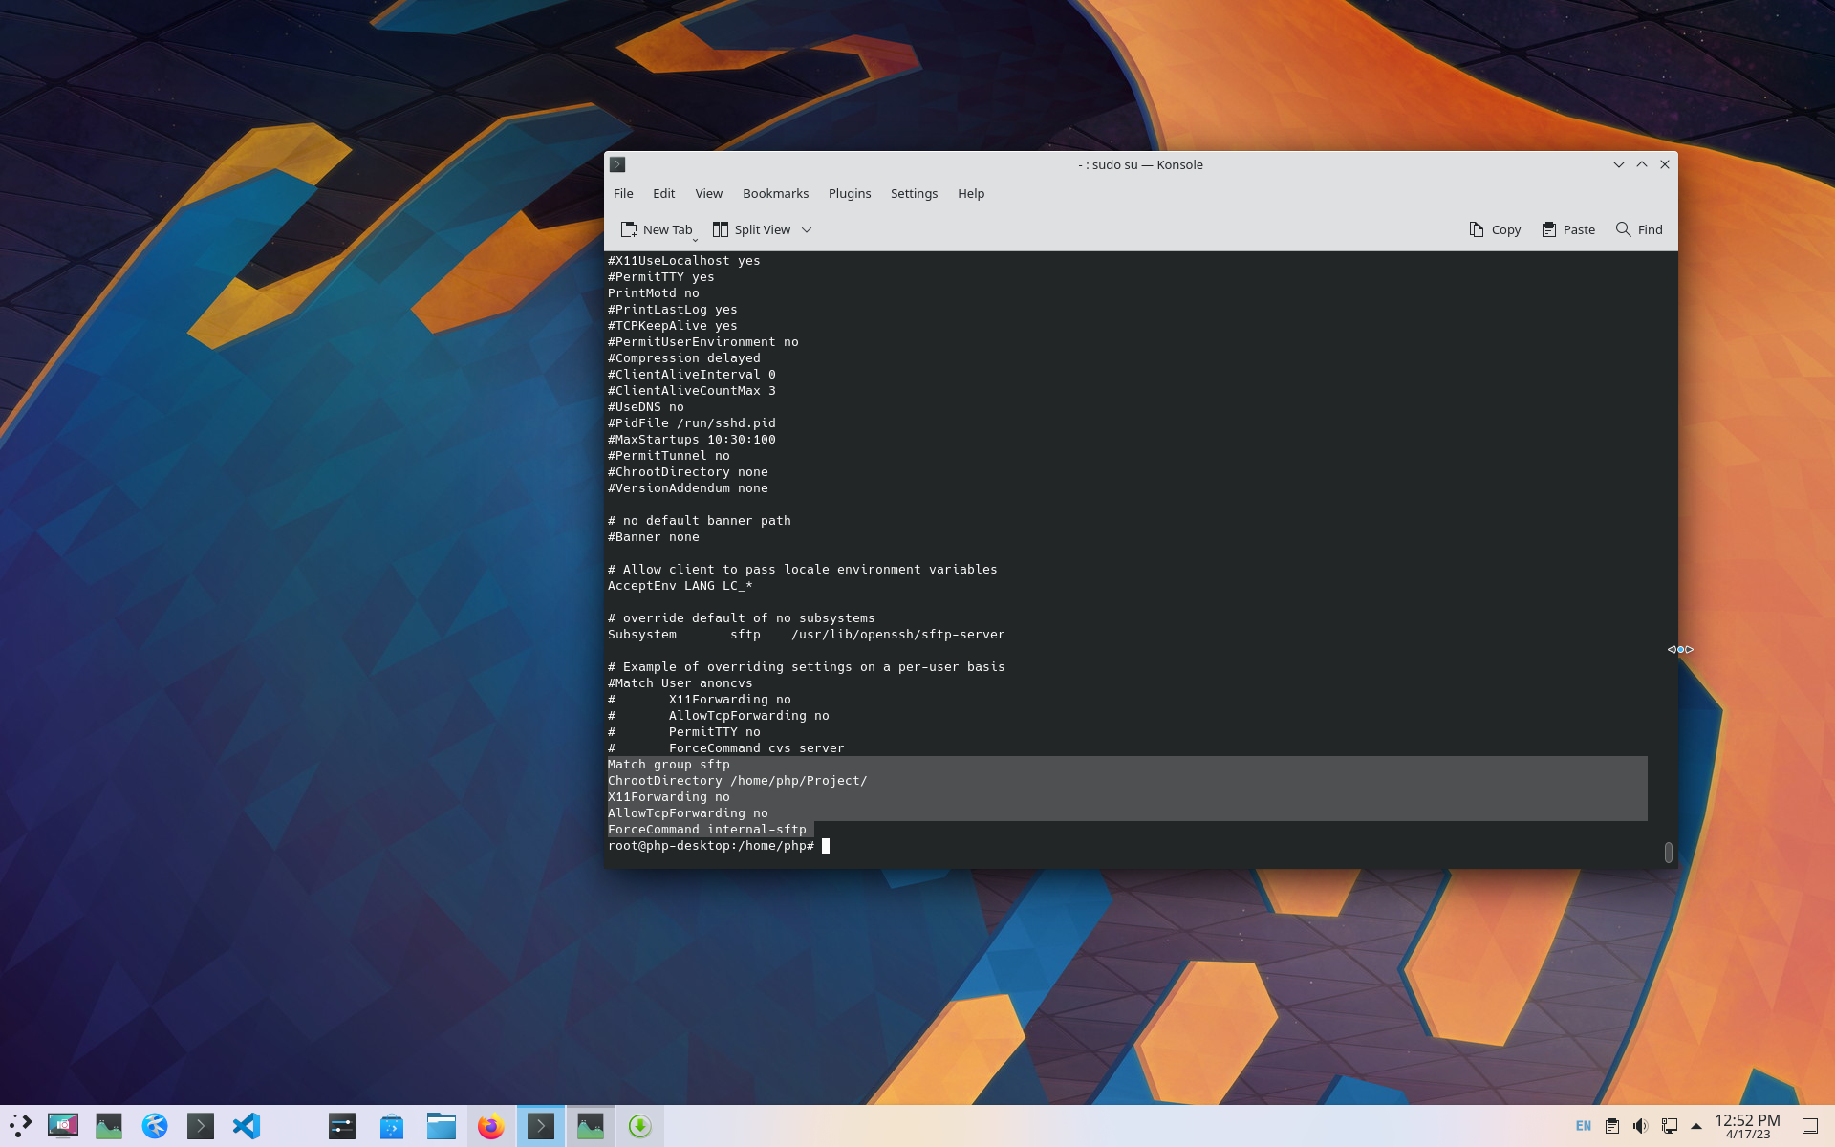Open Firefox from the taskbar

490,1126
